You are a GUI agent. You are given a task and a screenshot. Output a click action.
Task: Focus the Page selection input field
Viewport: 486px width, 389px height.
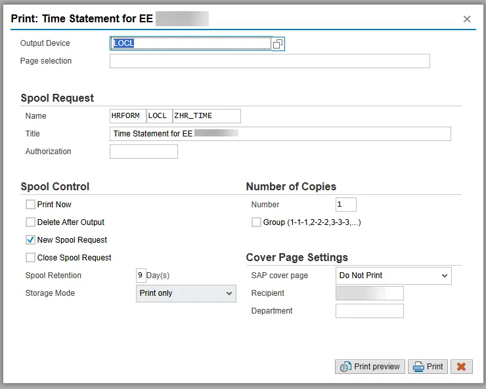(x=269, y=61)
